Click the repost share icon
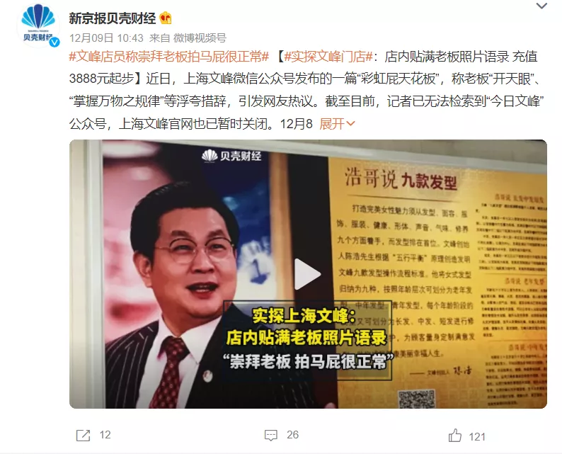 (83, 436)
